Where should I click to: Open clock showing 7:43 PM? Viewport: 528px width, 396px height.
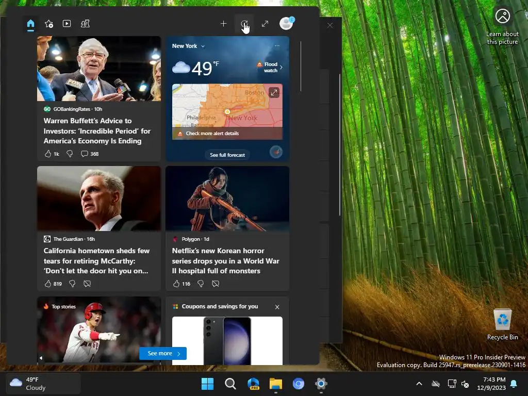491,384
